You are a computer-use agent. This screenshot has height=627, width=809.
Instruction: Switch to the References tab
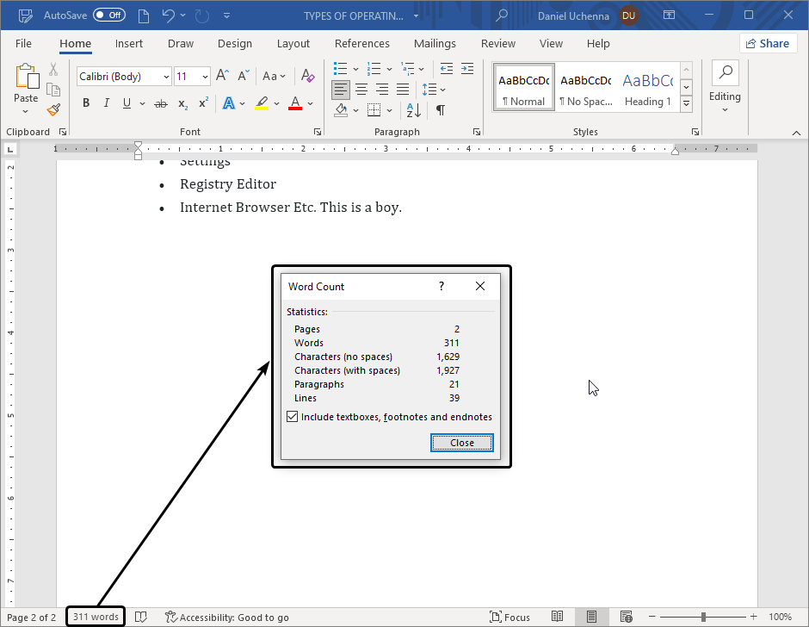(361, 44)
